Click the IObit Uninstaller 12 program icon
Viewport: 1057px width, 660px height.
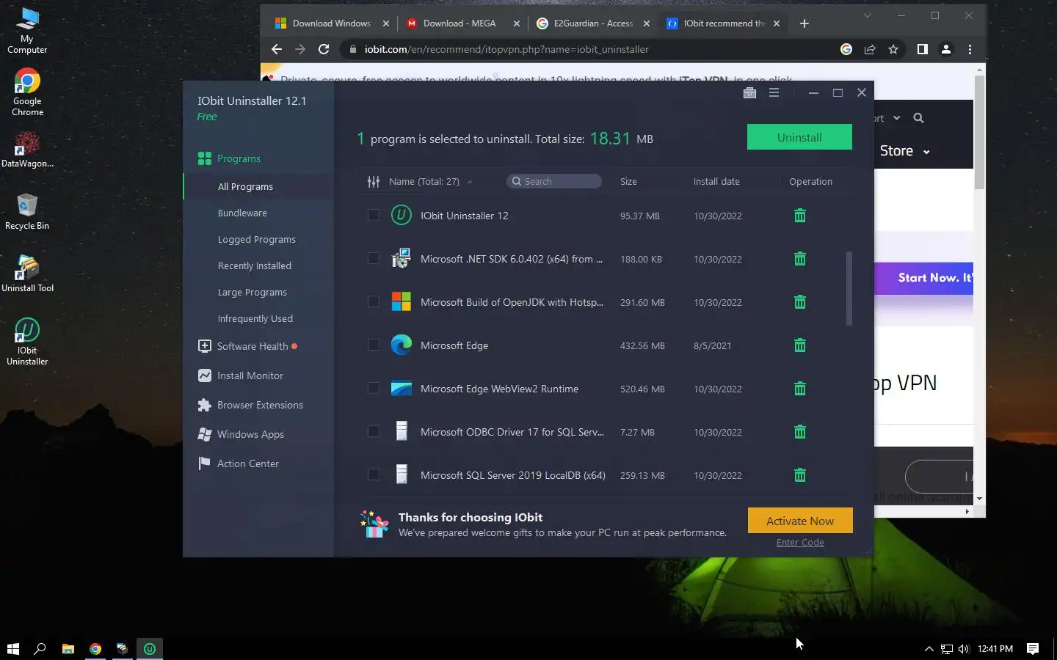(x=402, y=215)
